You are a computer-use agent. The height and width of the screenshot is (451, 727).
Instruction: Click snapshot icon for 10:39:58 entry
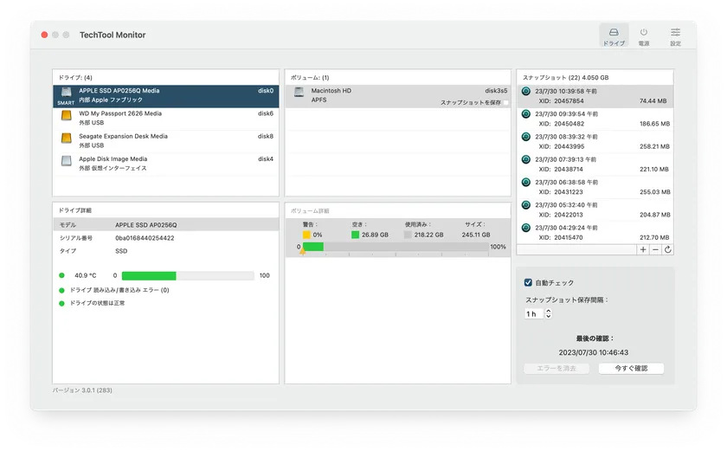(x=526, y=91)
